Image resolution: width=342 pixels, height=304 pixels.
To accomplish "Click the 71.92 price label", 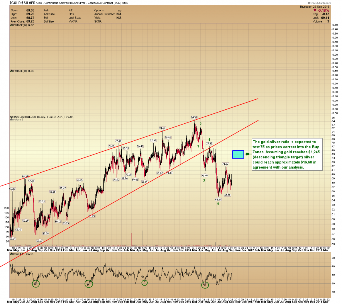I will coord(225,164).
